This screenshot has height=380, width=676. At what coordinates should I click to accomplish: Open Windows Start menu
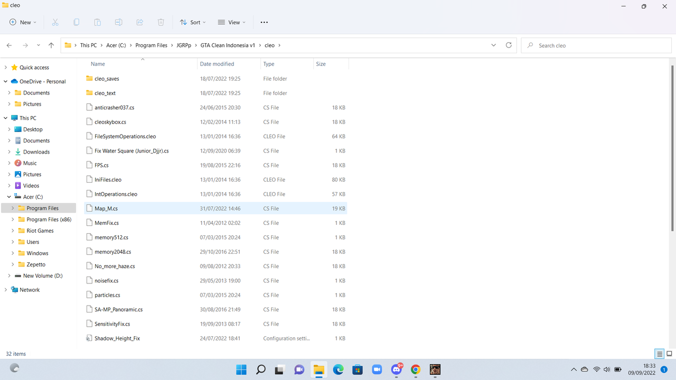241,369
